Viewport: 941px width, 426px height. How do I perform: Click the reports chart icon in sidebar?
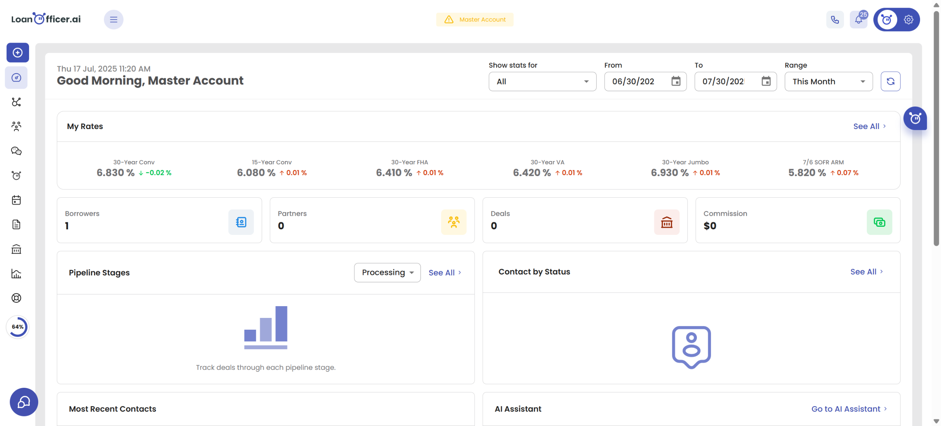[x=16, y=273]
